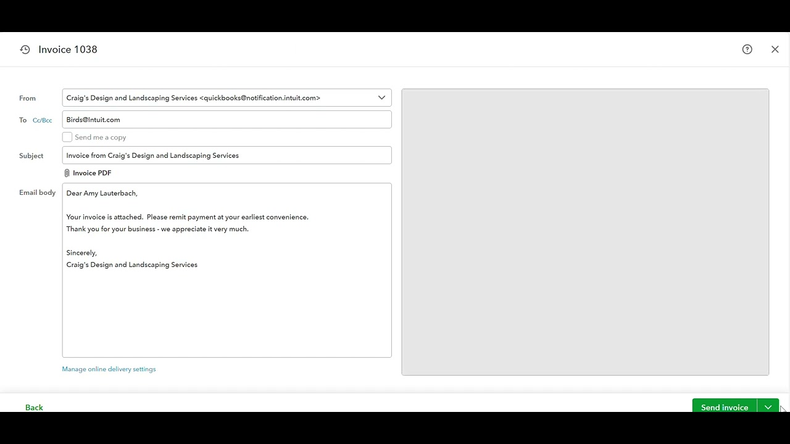Click the Invoice 1038 title text
790x444 pixels.
(68, 49)
